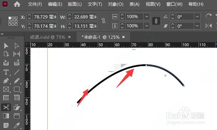Select the Rectangle Frame tool

(x=6, y=89)
